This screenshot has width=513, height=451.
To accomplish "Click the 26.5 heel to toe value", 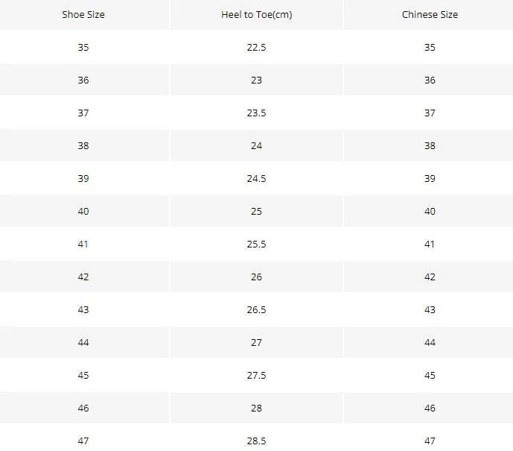I will click(x=256, y=309).
